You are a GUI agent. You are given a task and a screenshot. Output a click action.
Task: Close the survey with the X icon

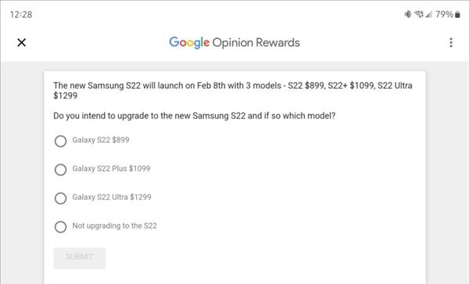[22, 43]
